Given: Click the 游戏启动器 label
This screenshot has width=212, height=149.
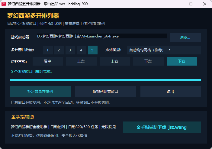Looking at the screenshot, I should [x=21, y=37].
